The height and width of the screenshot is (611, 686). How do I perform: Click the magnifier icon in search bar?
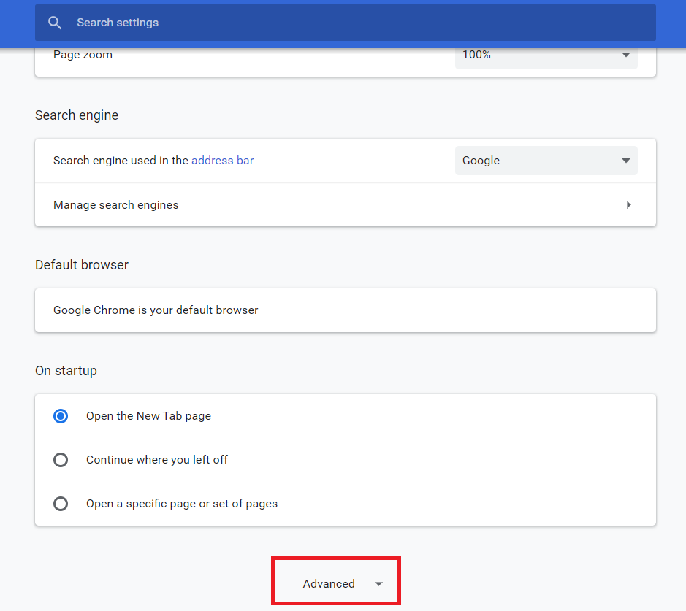coord(55,23)
